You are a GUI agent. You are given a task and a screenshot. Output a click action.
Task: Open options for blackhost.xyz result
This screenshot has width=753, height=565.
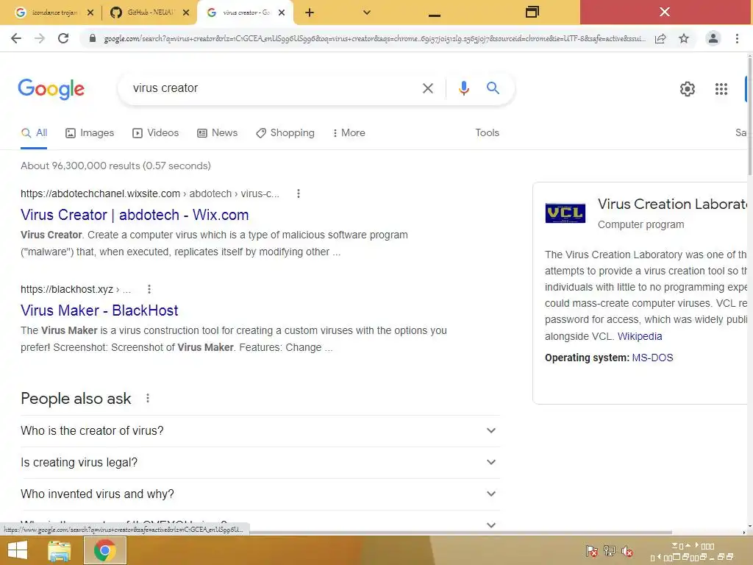coord(149,289)
